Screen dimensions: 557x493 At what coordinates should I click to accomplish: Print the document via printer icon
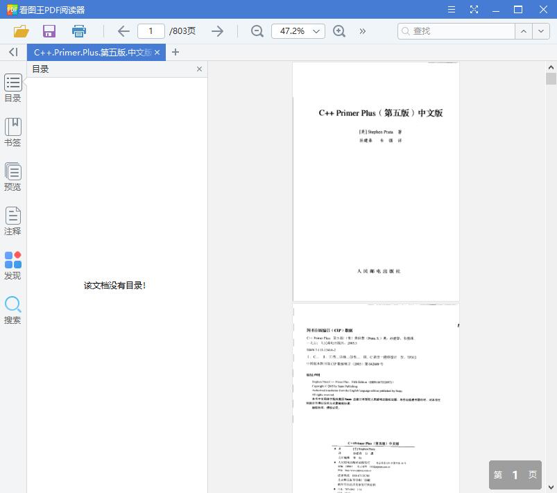(79, 31)
